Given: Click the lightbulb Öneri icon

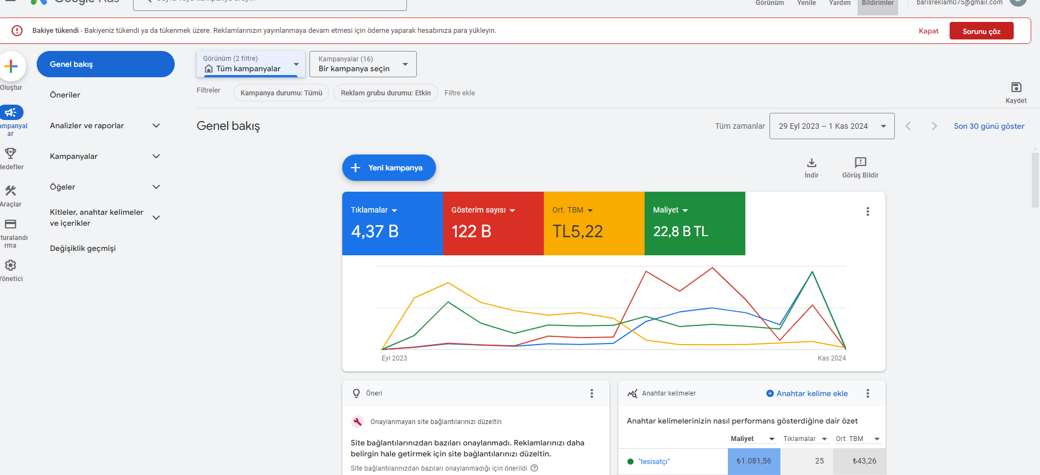Looking at the screenshot, I should [357, 393].
